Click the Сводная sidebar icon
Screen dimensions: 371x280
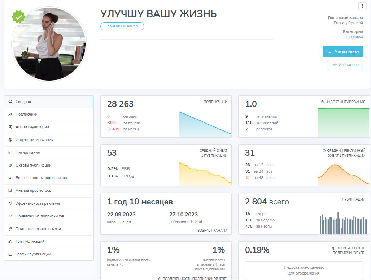[x=10, y=102]
